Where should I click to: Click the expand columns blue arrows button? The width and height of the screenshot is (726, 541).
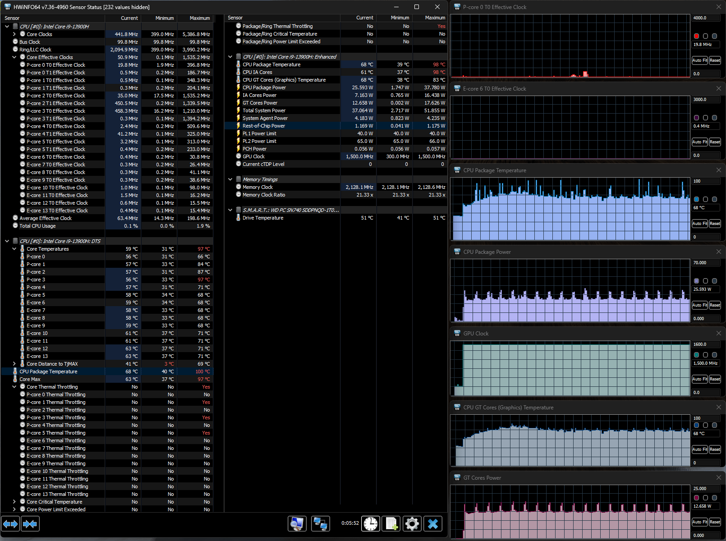[11, 523]
